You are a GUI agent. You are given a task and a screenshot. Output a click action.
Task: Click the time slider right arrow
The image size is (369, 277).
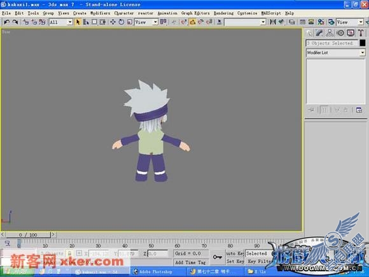coord(53,234)
